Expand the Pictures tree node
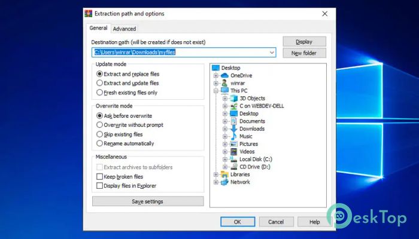 point(225,144)
